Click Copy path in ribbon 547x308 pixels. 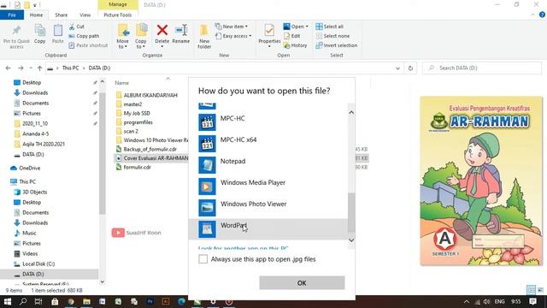click(84, 36)
